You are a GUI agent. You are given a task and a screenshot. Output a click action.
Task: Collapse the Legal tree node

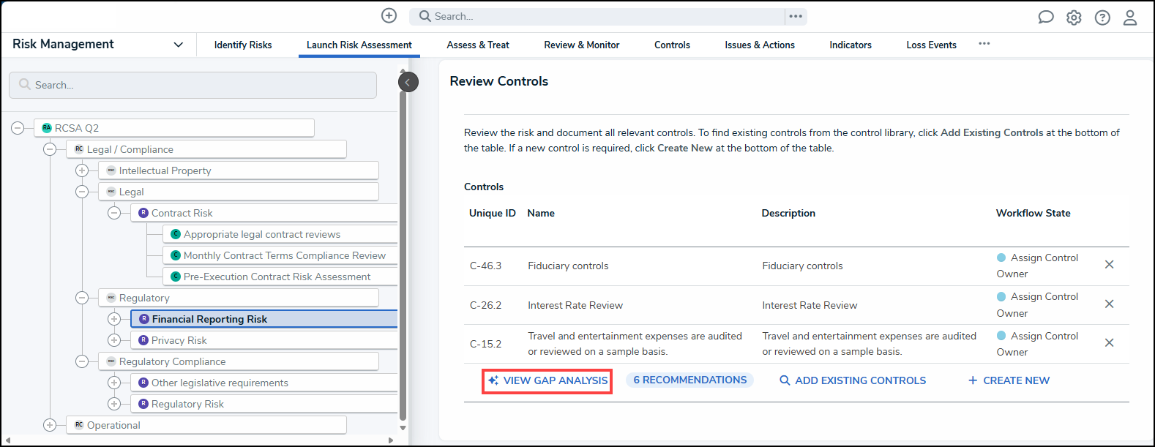[x=82, y=192]
